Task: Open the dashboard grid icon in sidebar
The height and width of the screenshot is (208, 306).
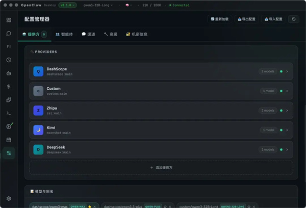Action: pyautogui.click(x=9, y=20)
